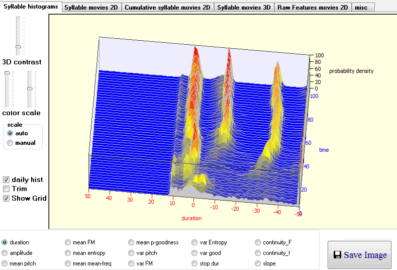This screenshot has width=397, height=270.
Task: Select amplitude feature radio button
Action: (x=5, y=253)
